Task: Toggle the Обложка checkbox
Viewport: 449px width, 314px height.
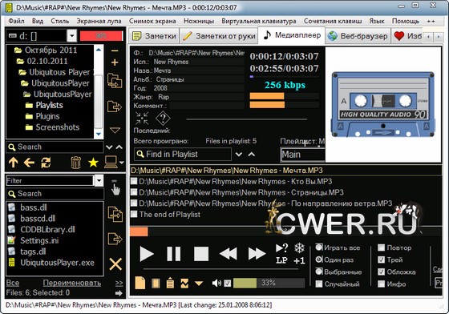Action: tap(381, 272)
